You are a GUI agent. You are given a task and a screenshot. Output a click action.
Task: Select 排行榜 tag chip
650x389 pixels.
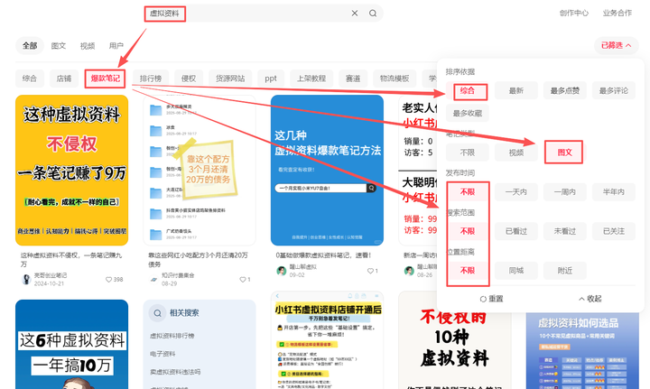[x=151, y=79]
